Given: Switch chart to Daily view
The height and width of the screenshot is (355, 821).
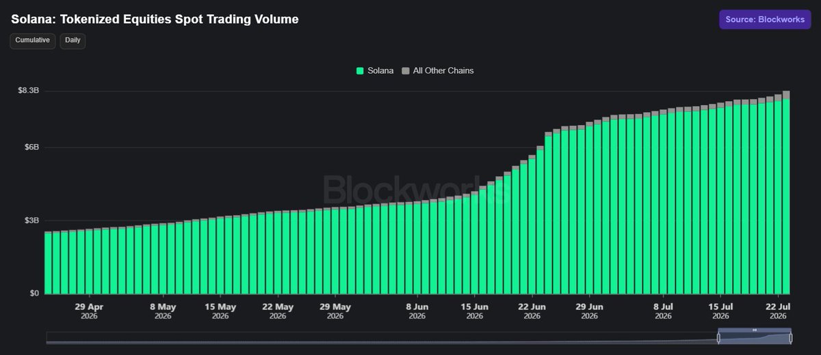Looking at the screenshot, I should click(73, 40).
